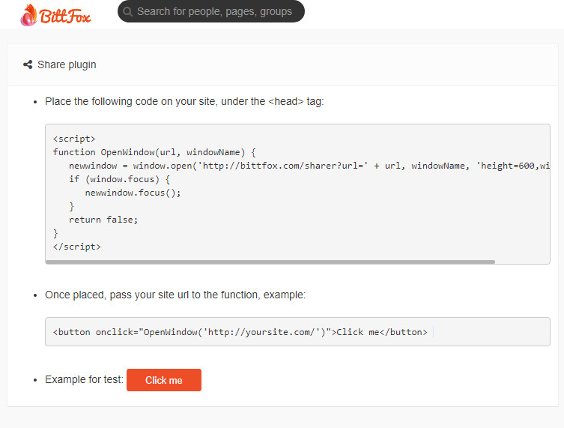Click the newwindow.focus(); code line
Viewport: 564px width, 428px height.
click(133, 193)
